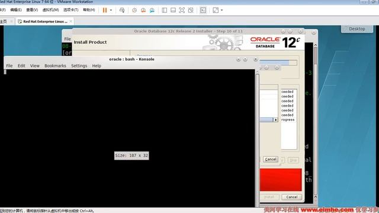Toggle the VMware library sidebar icon
379x213 pixels.
tap(165, 10)
